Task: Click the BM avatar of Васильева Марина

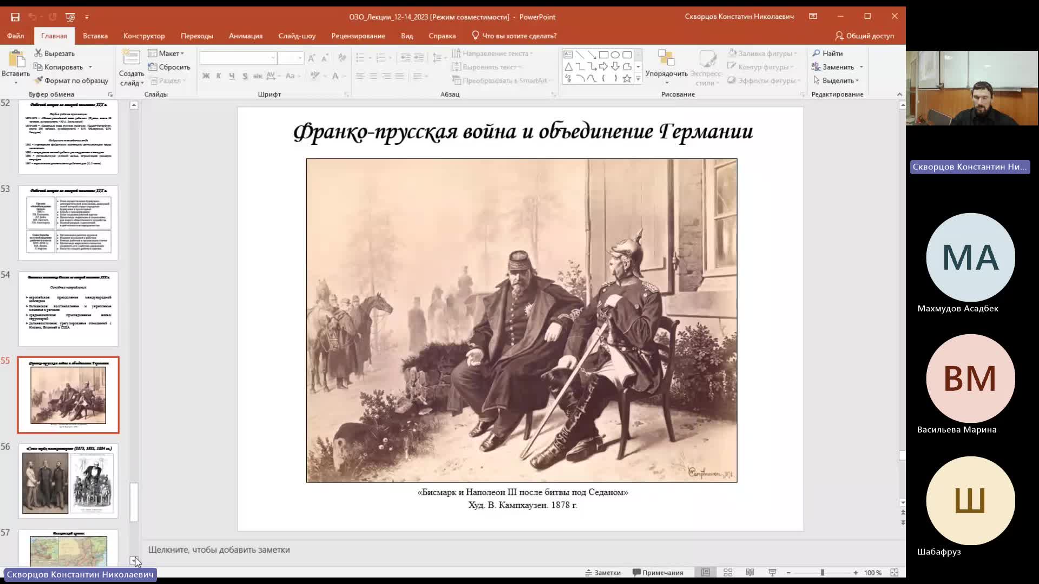Action: 970,379
